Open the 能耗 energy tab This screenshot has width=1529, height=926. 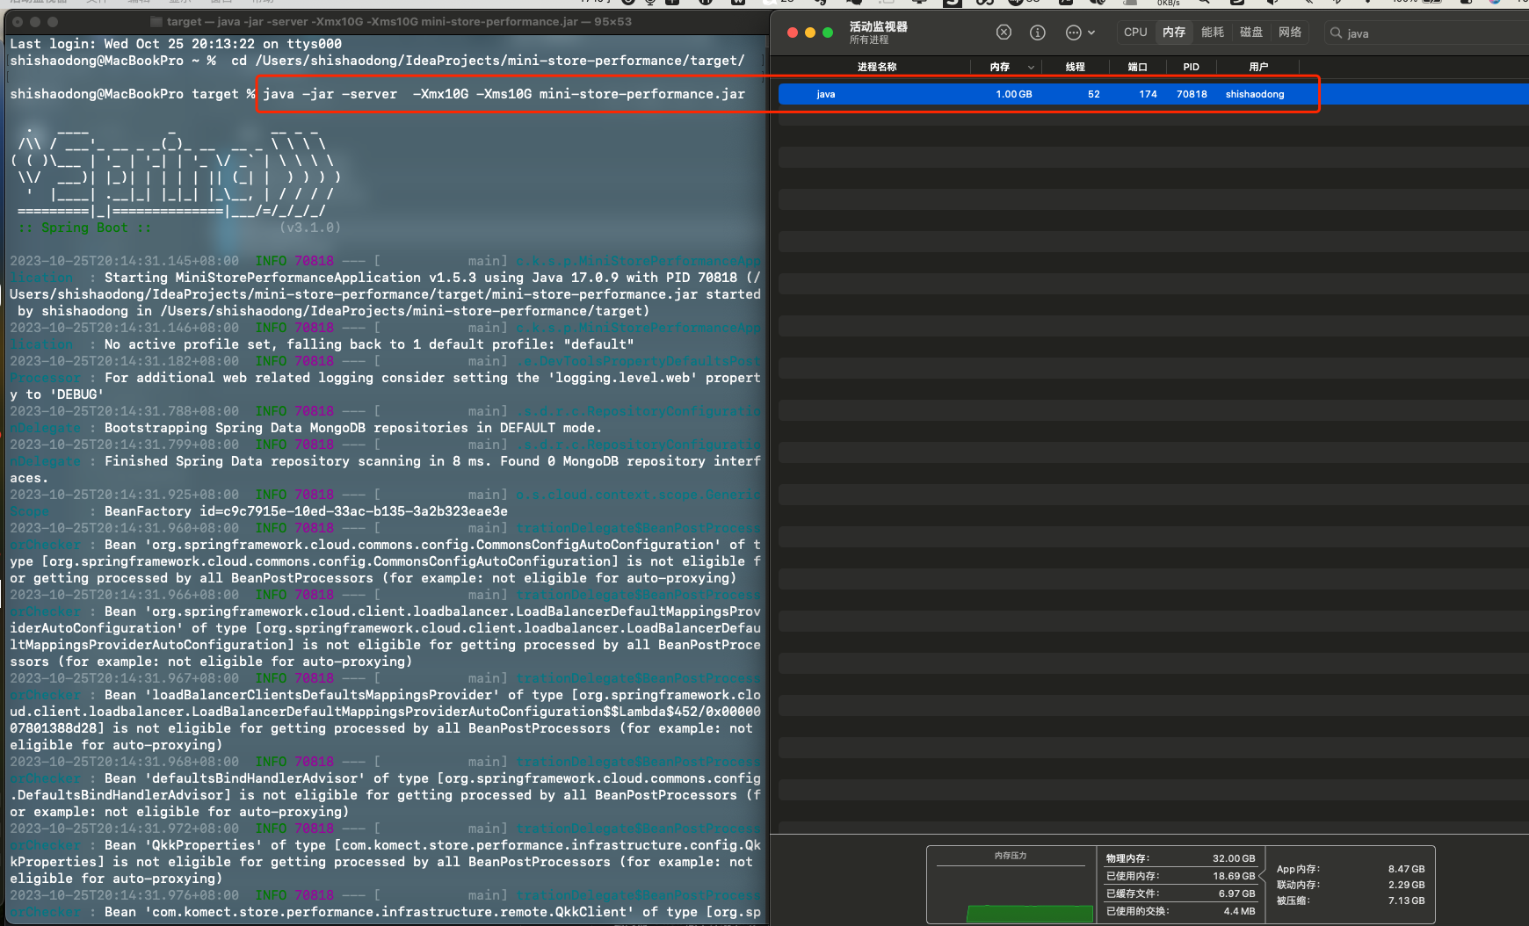(1213, 33)
